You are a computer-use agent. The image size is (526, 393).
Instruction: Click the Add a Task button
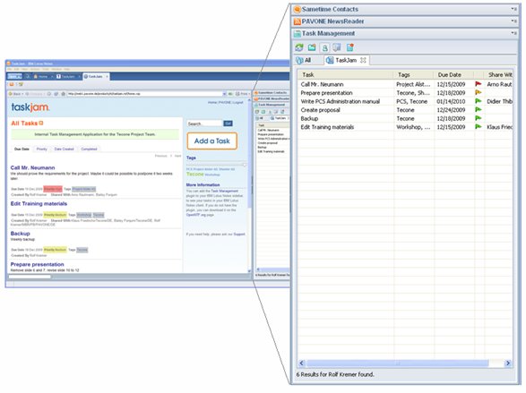point(212,141)
